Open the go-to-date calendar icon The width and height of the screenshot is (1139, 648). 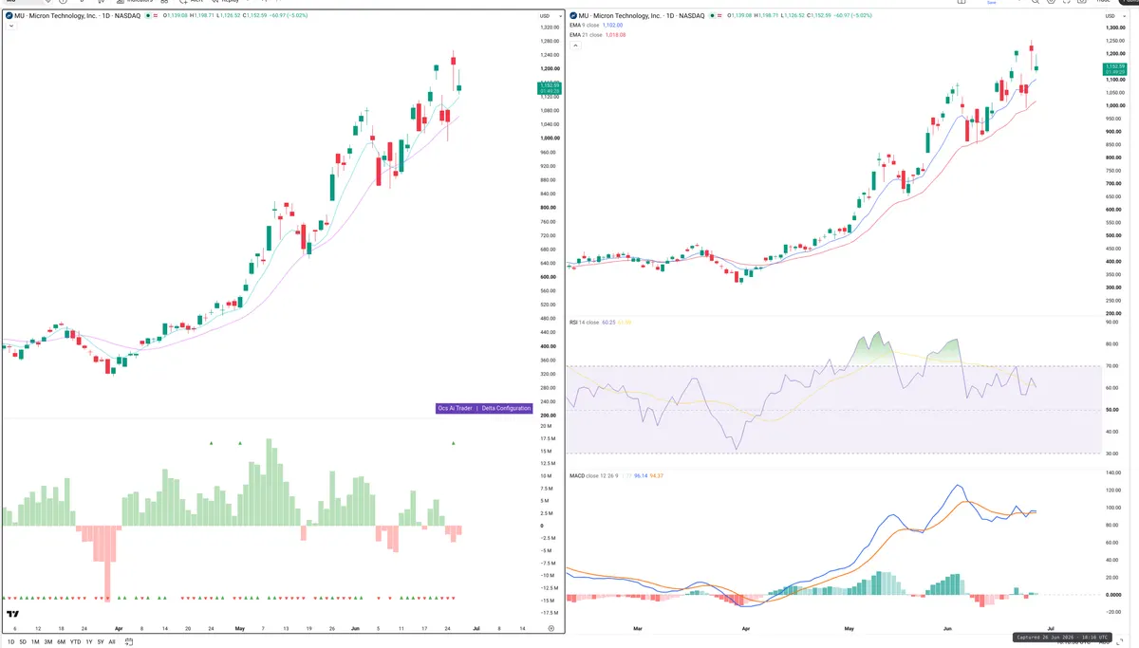129,642
